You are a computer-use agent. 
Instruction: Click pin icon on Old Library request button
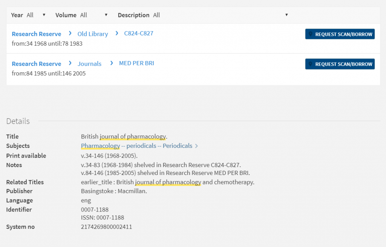pyautogui.click(x=311, y=34)
